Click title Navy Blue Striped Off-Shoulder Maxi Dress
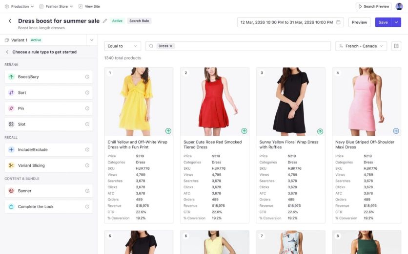Image resolution: width=408 pixels, height=254 pixels. (365, 145)
